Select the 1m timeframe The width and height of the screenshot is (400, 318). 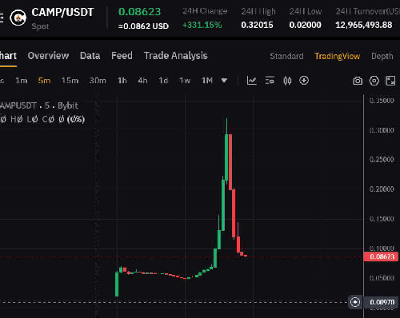click(22, 81)
